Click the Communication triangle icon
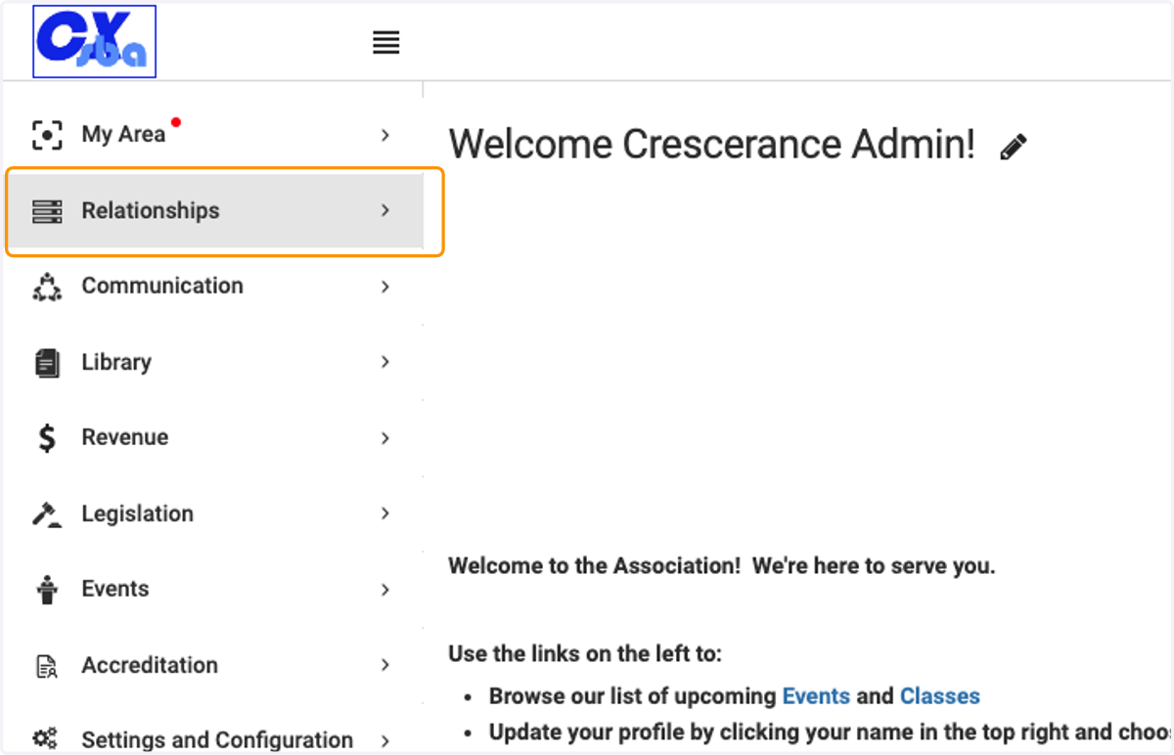 point(47,287)
